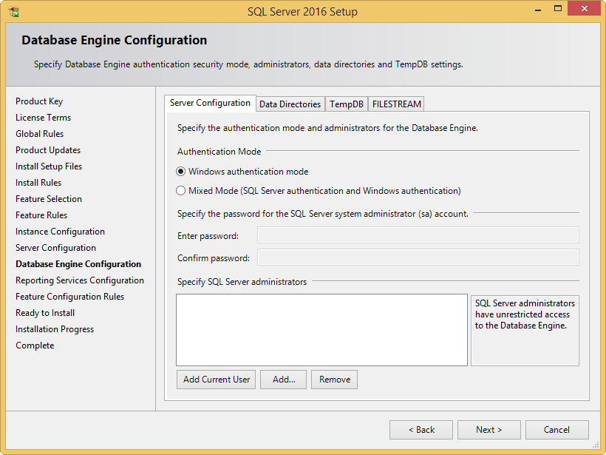
Task: Focus the Confirm password field
Action: click(x=418, y=257)
